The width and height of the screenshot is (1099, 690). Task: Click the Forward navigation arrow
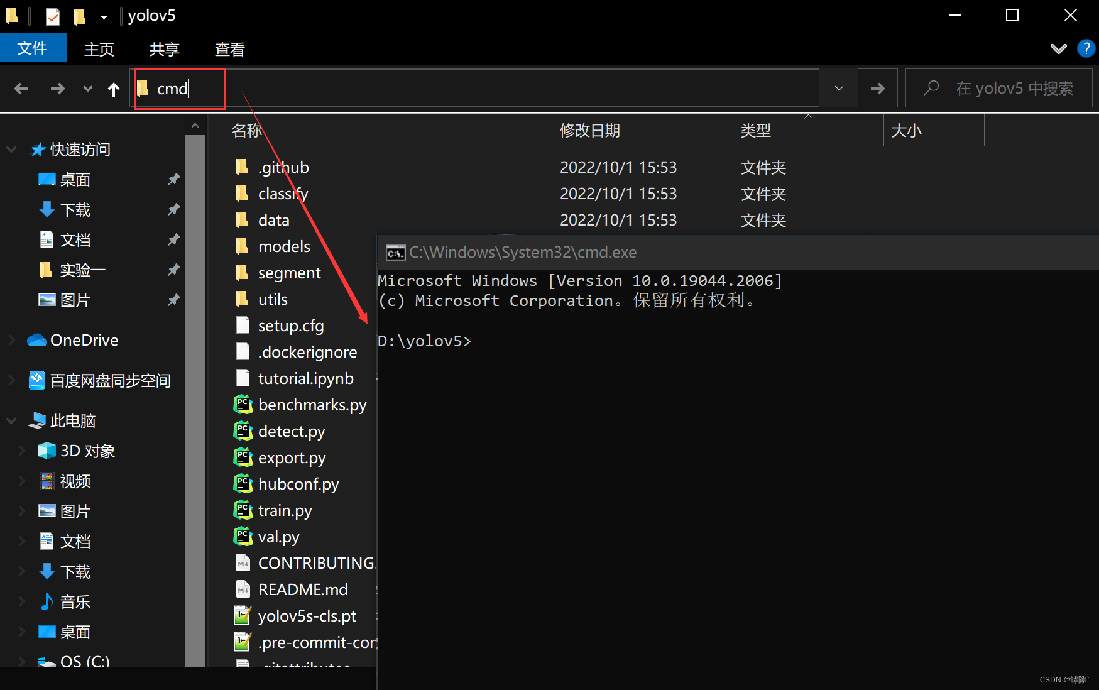[57, 89]
